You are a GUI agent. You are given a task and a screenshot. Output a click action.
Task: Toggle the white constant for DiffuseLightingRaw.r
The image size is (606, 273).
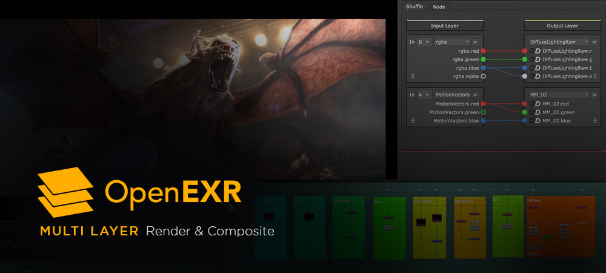click(x=538, y=51)
